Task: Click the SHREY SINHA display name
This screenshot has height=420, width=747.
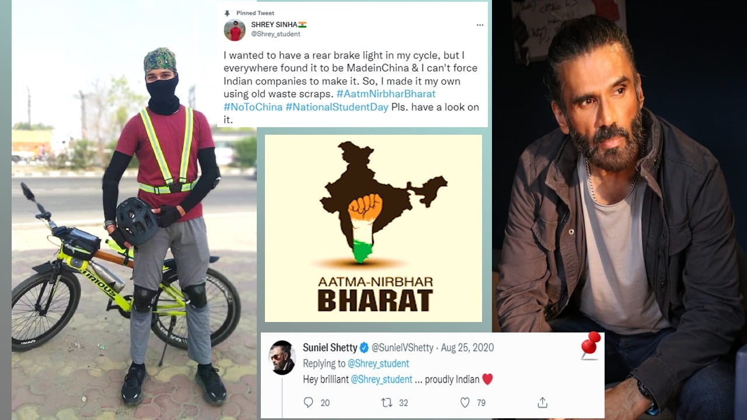Action: (x=274, y=24)
